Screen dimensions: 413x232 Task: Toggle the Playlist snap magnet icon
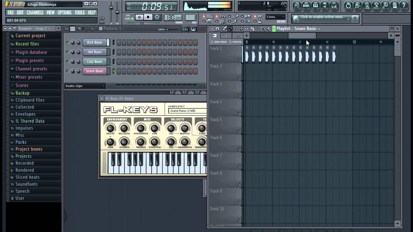pyautogui.click(x=217, y=29)
